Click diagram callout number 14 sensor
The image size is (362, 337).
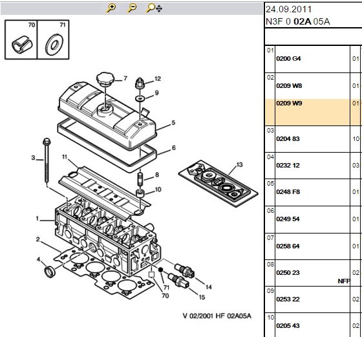click(208, 287)
